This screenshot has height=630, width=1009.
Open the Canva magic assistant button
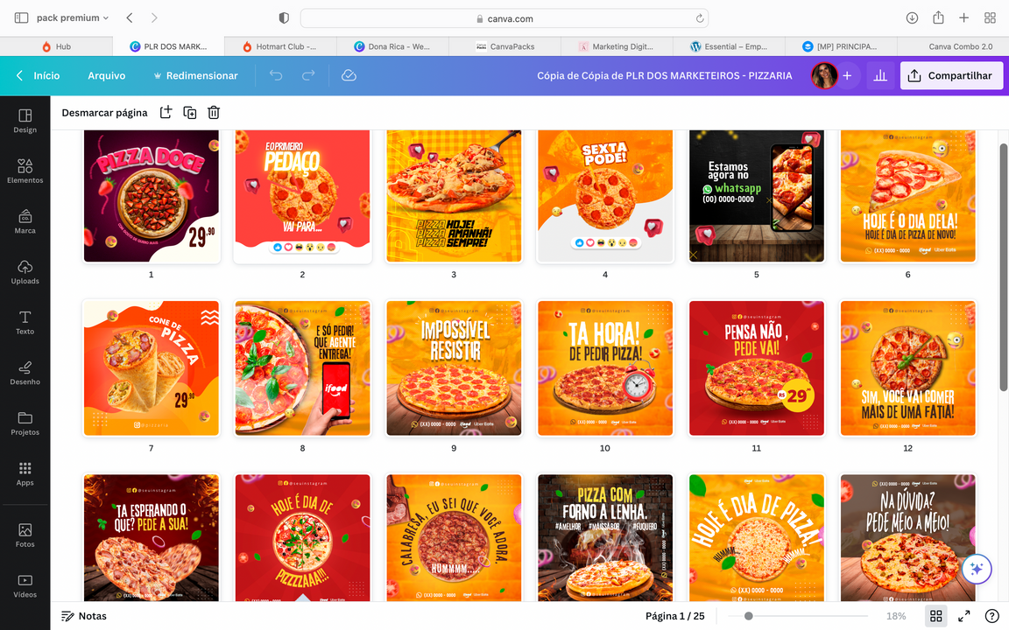point(976,569)
